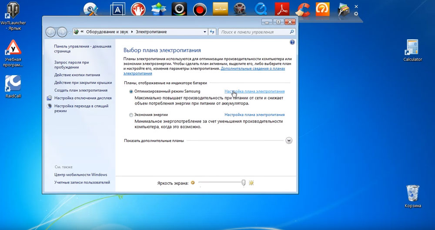
Task: Maximize the Электропитание window
Action: (278, 22)
